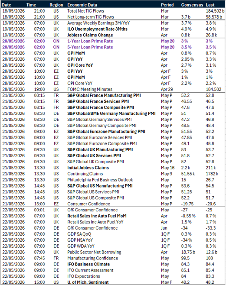Click S&P Global UK Composite PMI
226x285 pixels.
pos(96,162)
